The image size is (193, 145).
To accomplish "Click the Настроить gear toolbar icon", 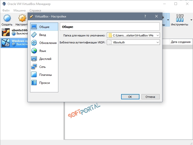I will click(22, 18).
